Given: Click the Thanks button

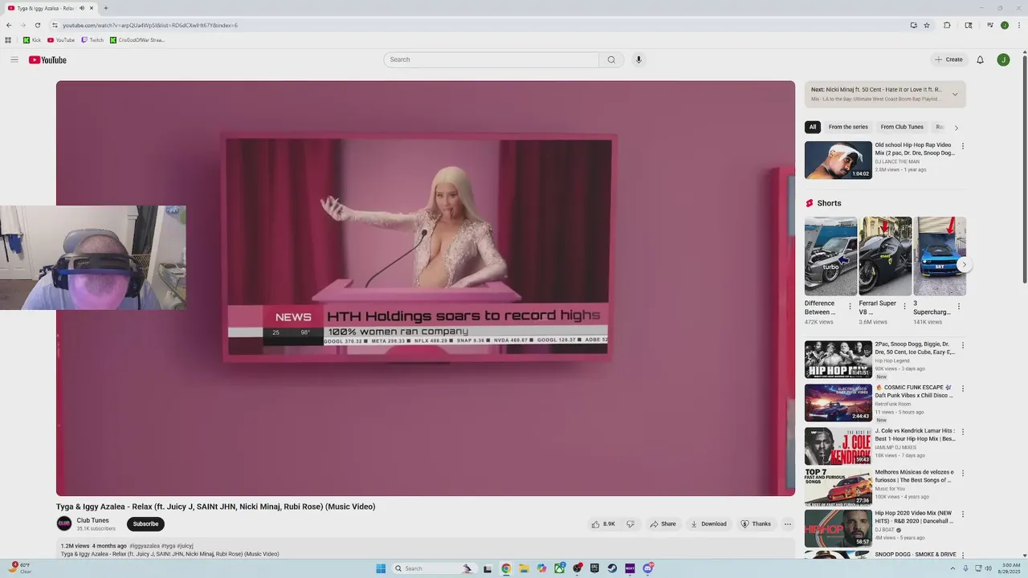Looking at the screenshot, I should coord(756,524).
